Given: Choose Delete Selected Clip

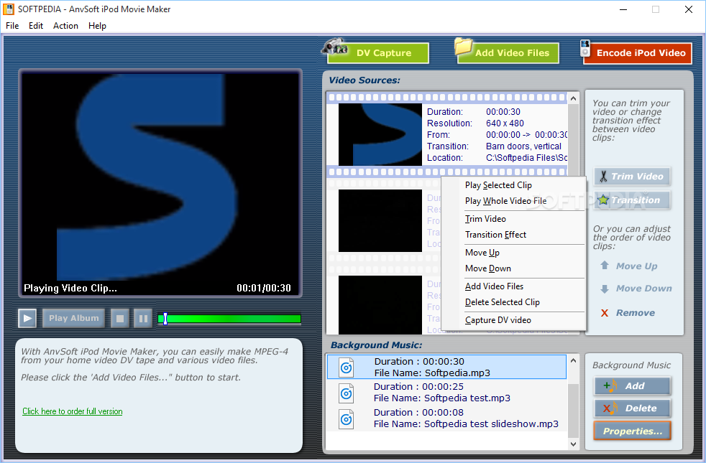Looking at the screenshot, I should [x=513, y=302].
